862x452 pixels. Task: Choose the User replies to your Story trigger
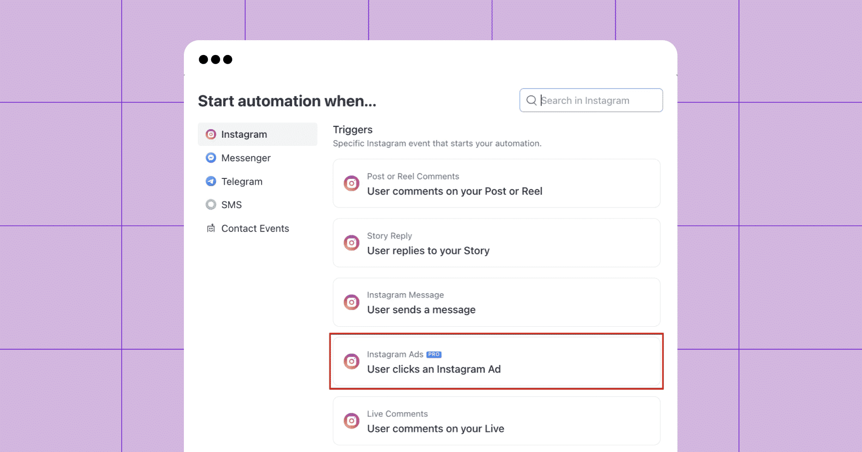pyautogui.click(x=497, y=243)
